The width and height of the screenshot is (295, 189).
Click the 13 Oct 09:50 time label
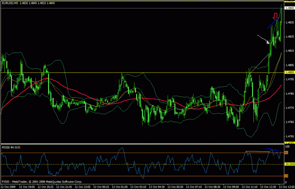231,187
